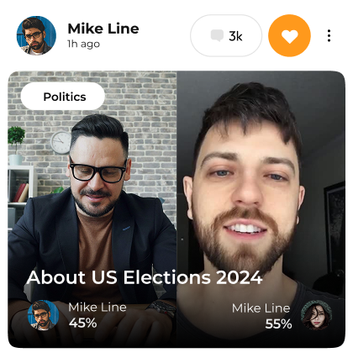This screenshot has height=358, width=353.
Task: Click the bottom-left participant avatar
Action: coord(43,315)
